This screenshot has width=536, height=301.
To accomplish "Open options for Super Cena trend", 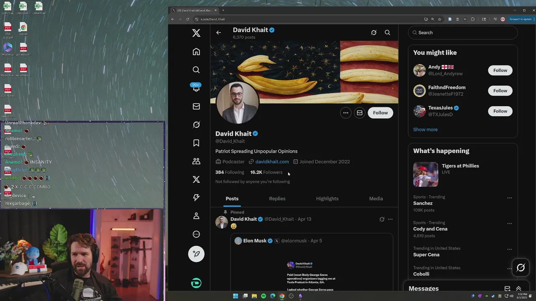I will [510, 249].
